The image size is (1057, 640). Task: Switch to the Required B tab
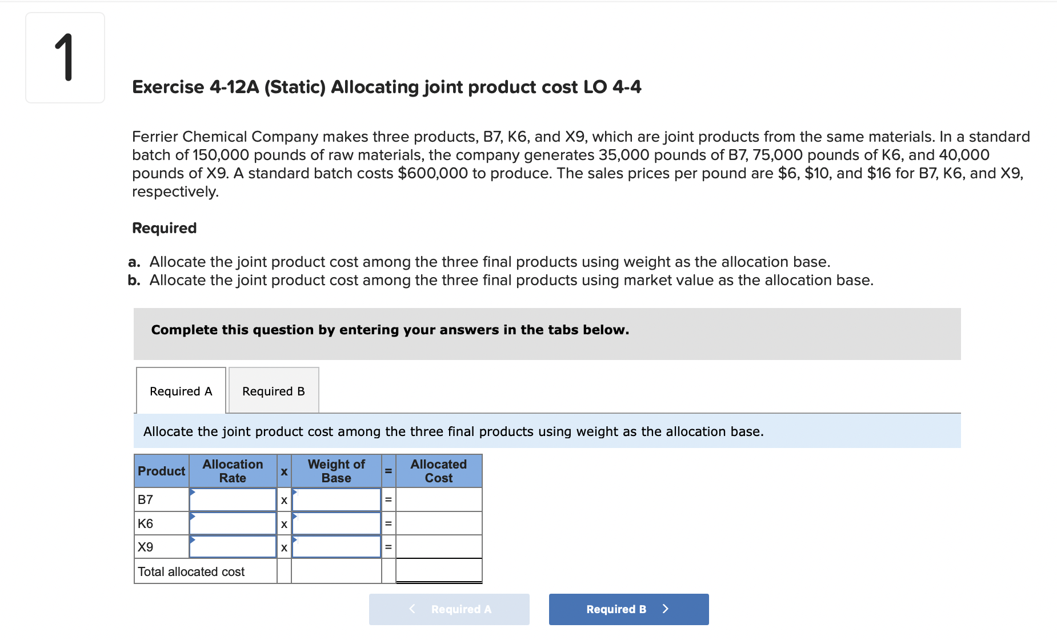(273, 390)
